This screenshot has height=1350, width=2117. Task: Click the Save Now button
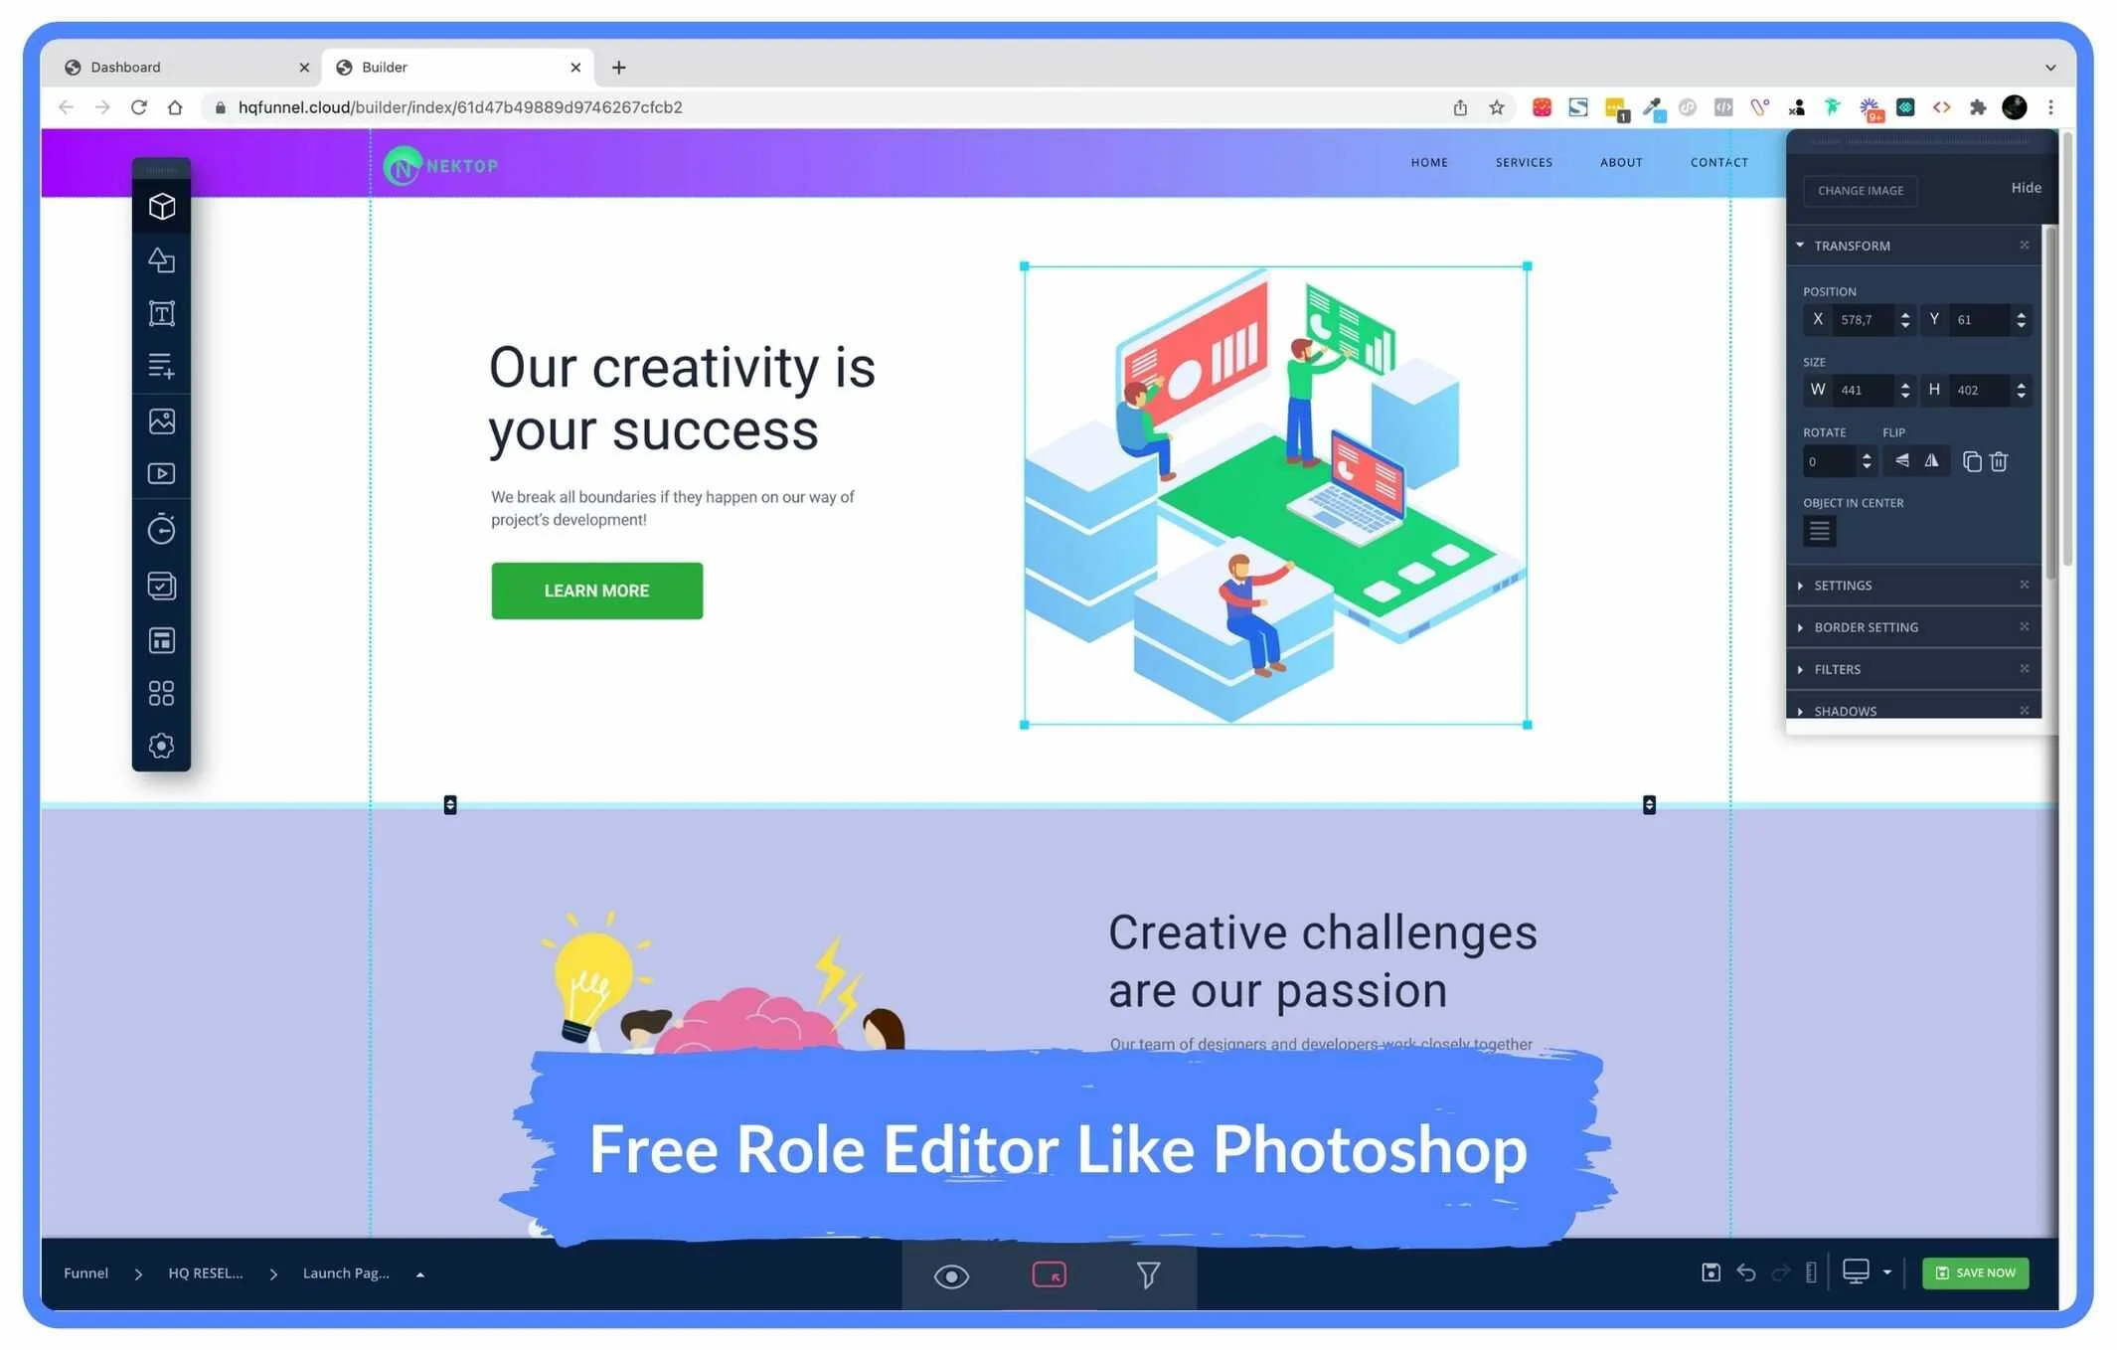click(x=1976, y=1272)
